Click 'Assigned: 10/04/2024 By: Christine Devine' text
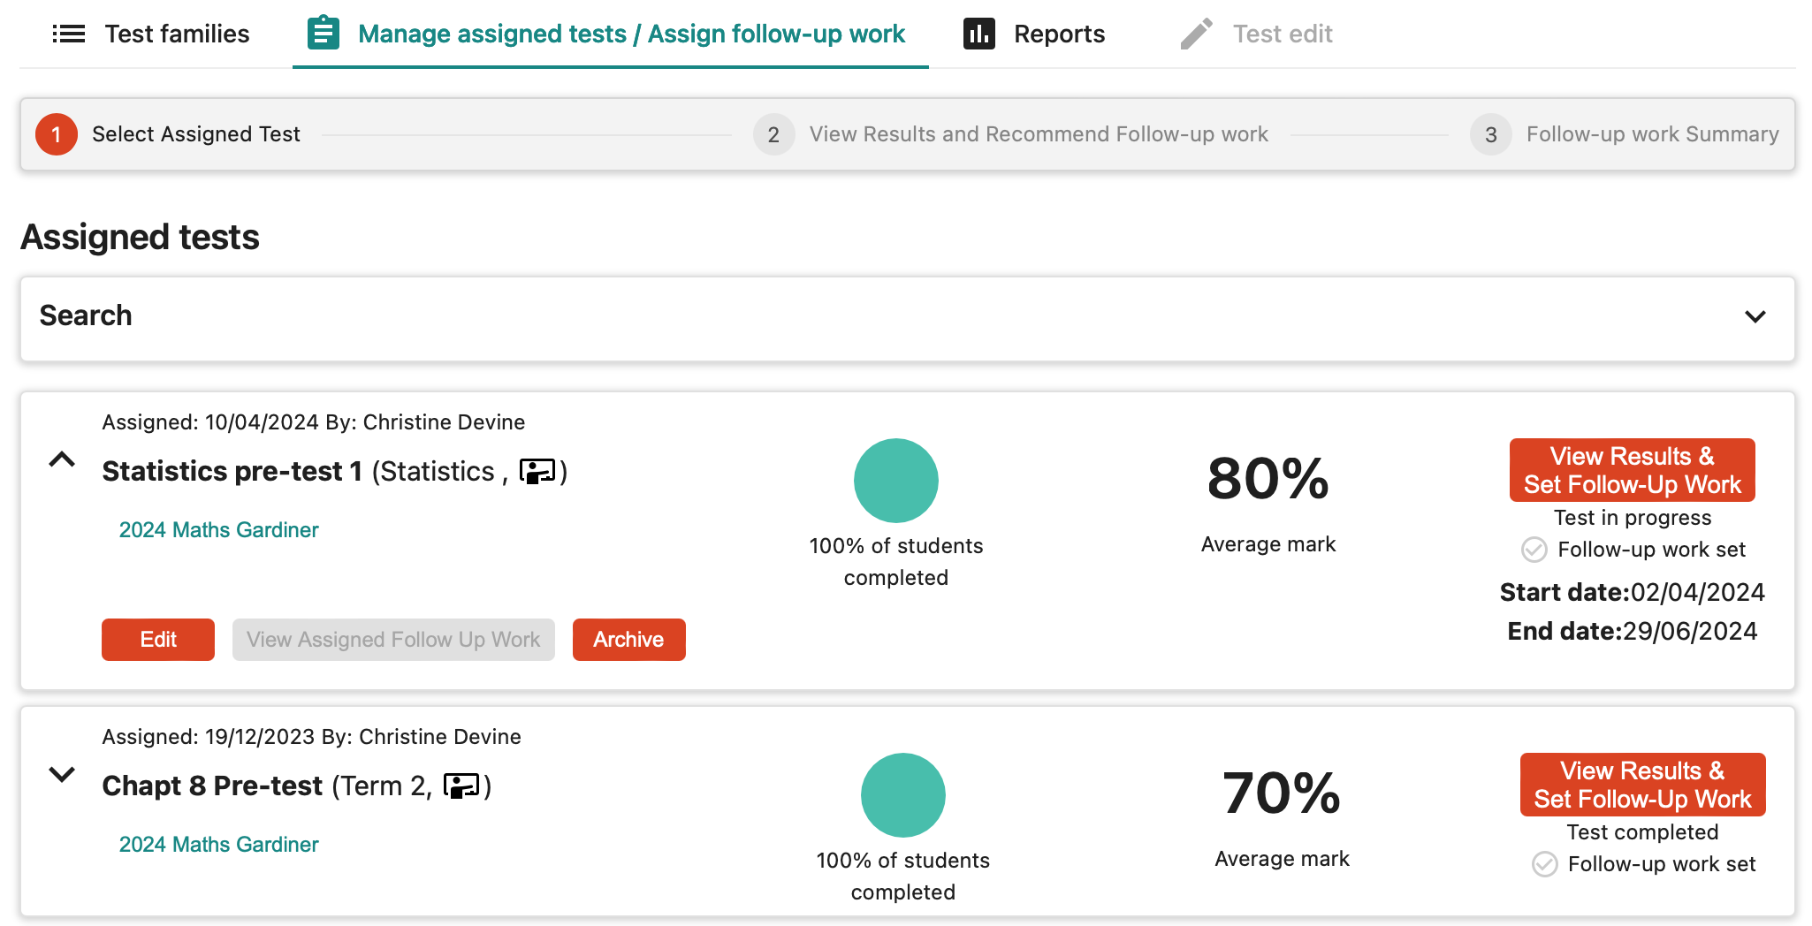This screenshot has height=926, width=1812. [x=313, y=422]
